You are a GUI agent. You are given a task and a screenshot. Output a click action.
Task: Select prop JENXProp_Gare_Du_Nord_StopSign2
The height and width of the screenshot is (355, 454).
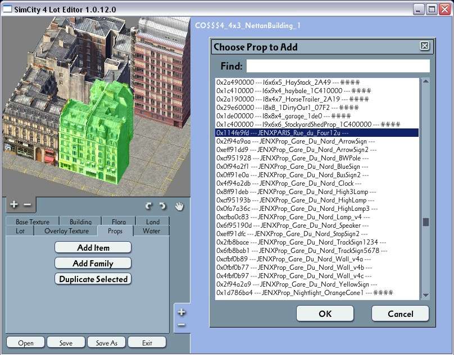(x=317, y=234)
